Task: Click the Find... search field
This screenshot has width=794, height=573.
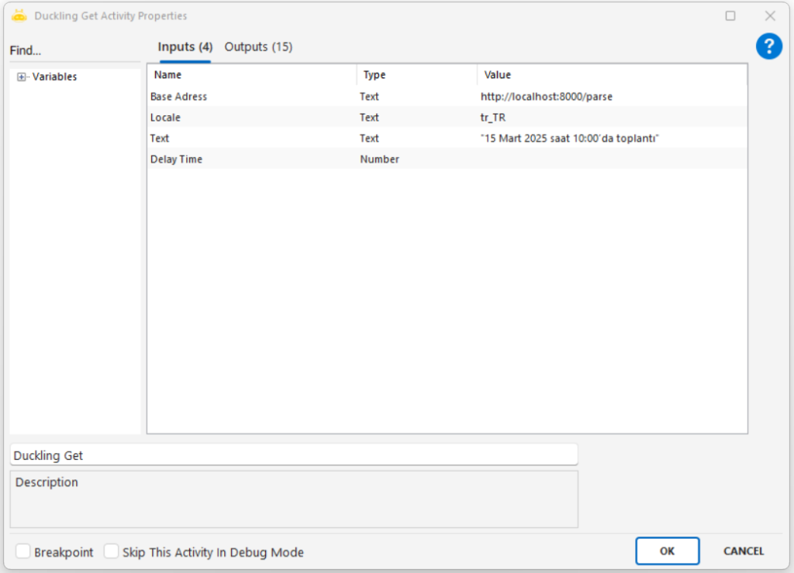Action: point(74,51)
